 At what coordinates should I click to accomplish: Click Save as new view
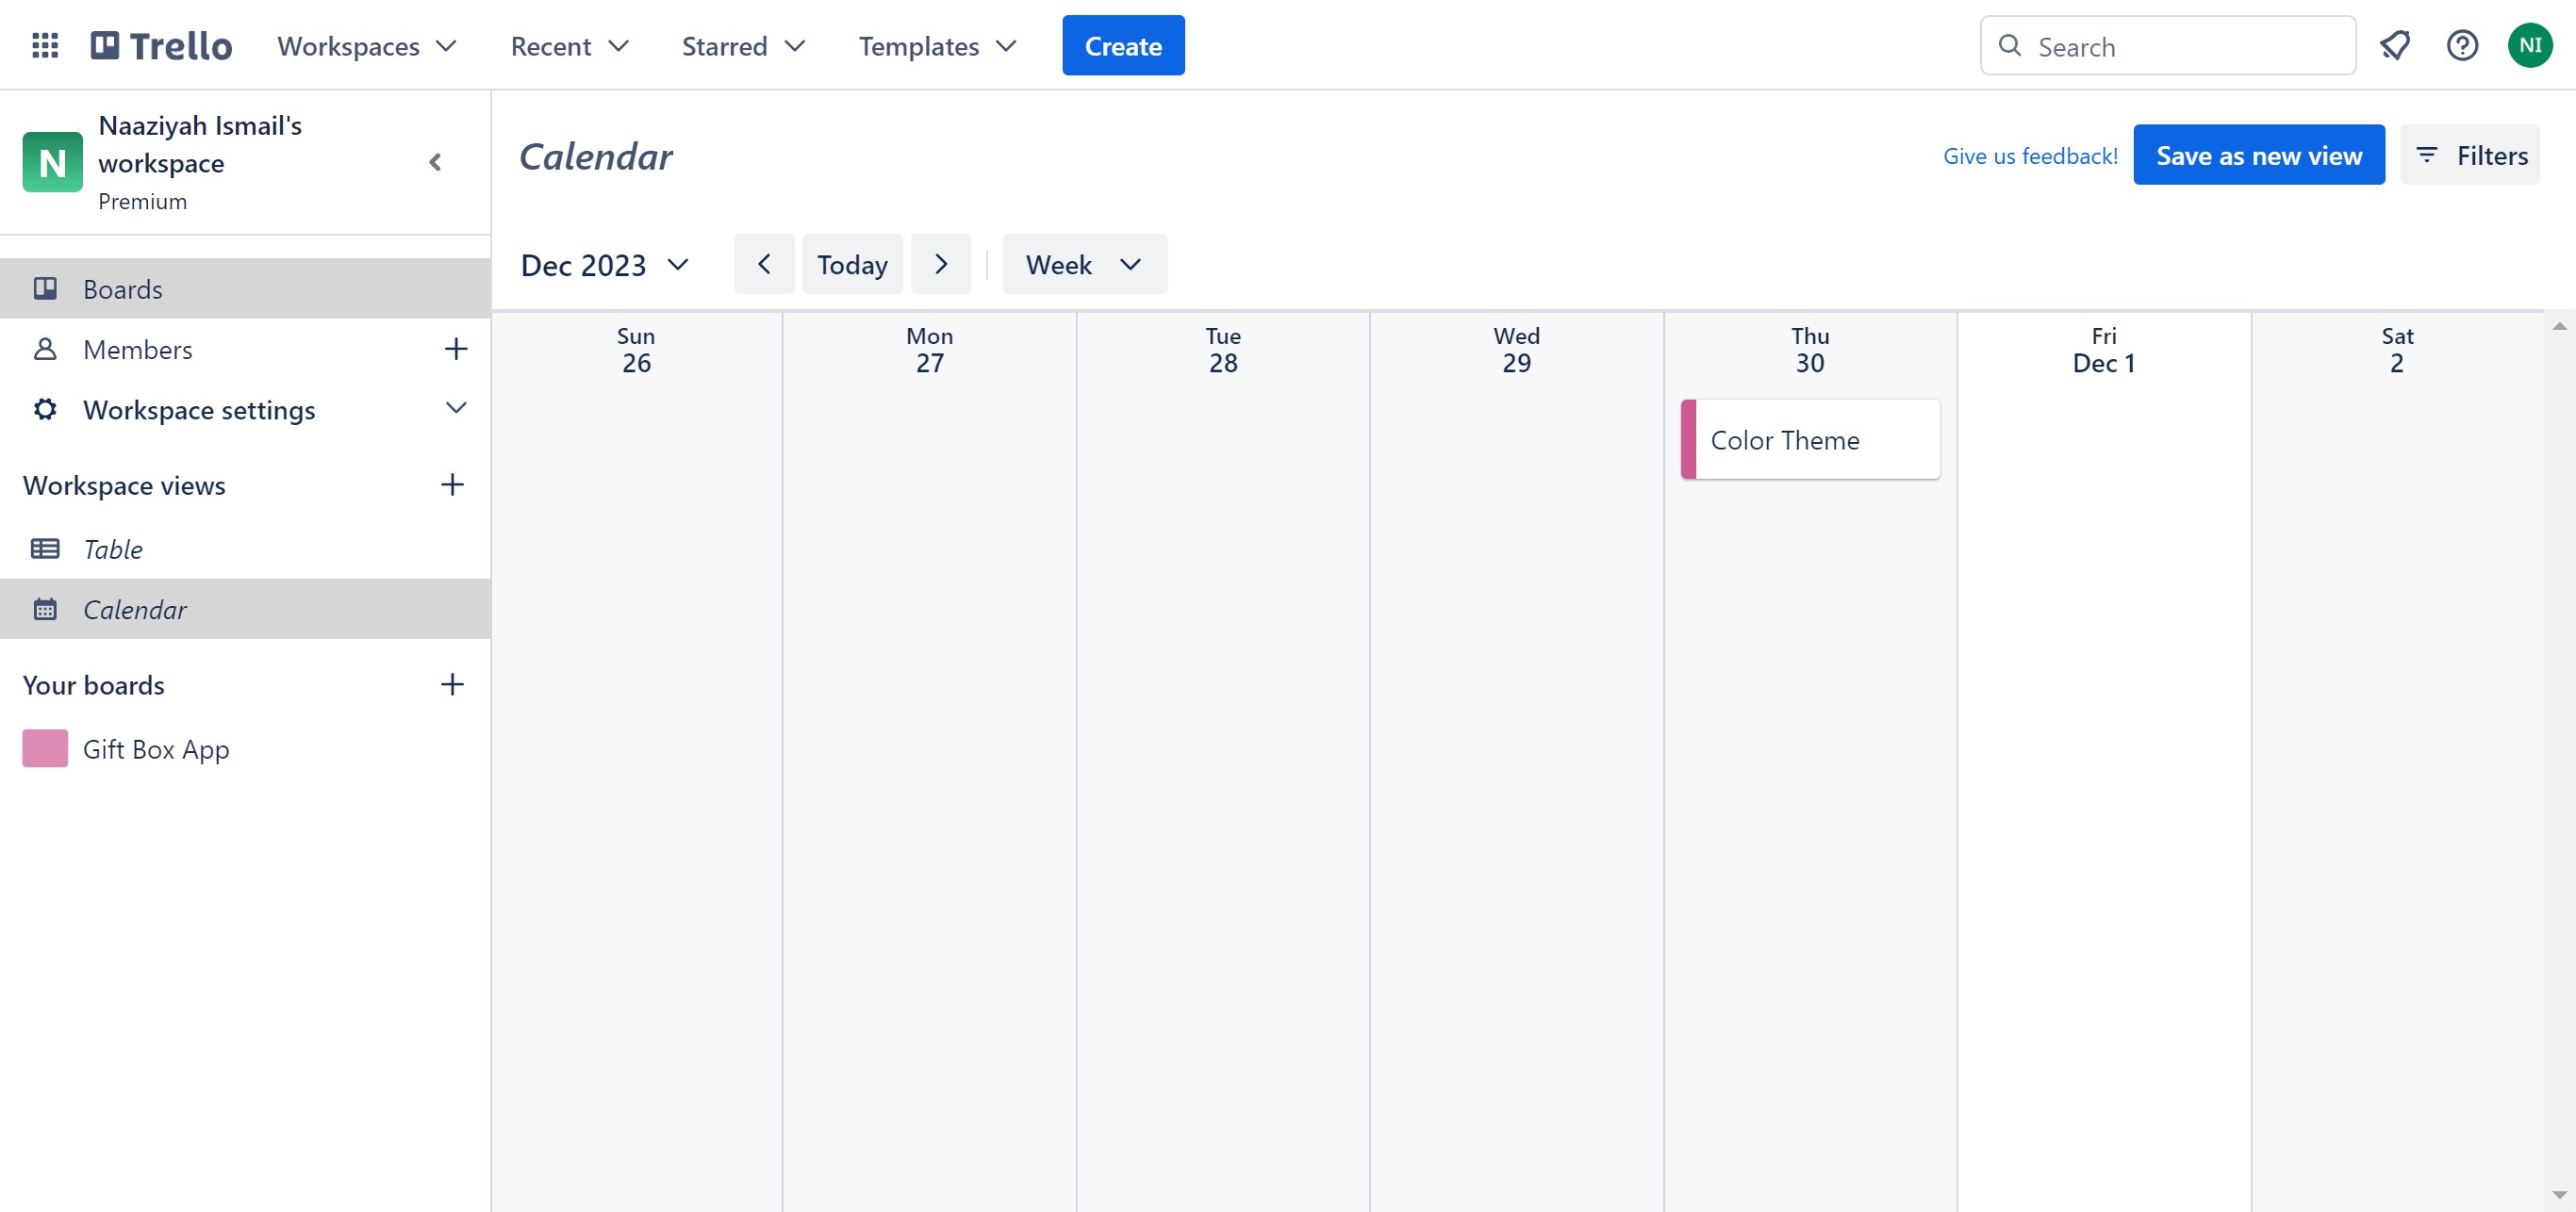[x=2258, y=155]
